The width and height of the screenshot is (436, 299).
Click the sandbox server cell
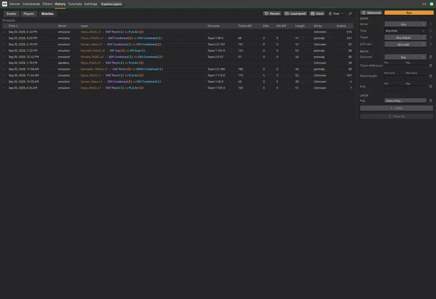63,63
